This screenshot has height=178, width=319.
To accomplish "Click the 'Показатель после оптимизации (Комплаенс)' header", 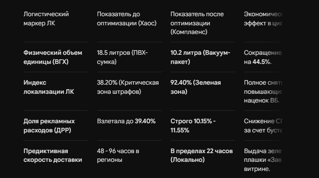I will tap(197, 23).
